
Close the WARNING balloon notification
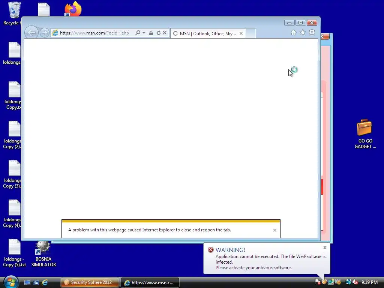[325, 247]
